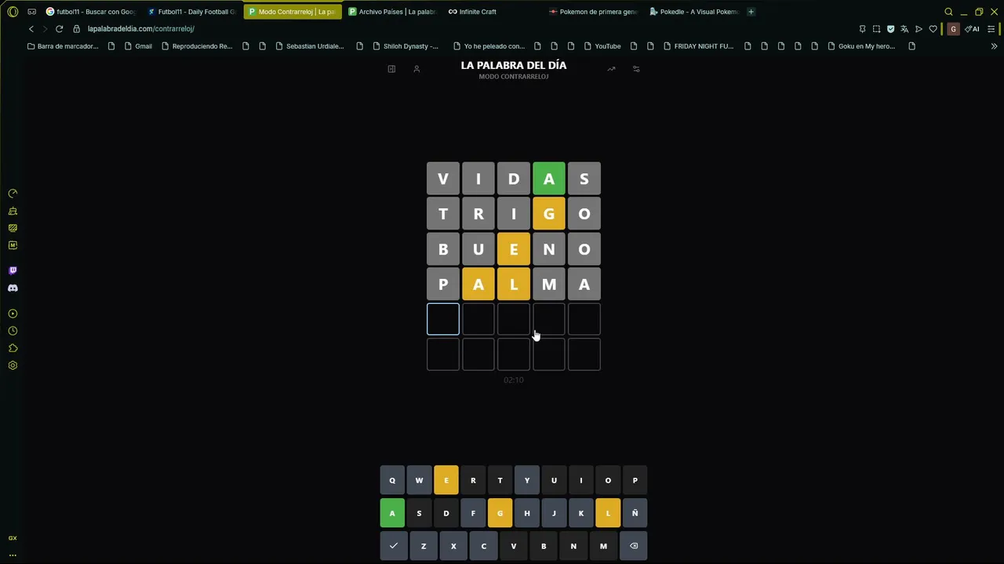The height and width of the screenshot is (564, 1004).
Task: Reload the page with the refresh icon
Action: pos(59,29)
